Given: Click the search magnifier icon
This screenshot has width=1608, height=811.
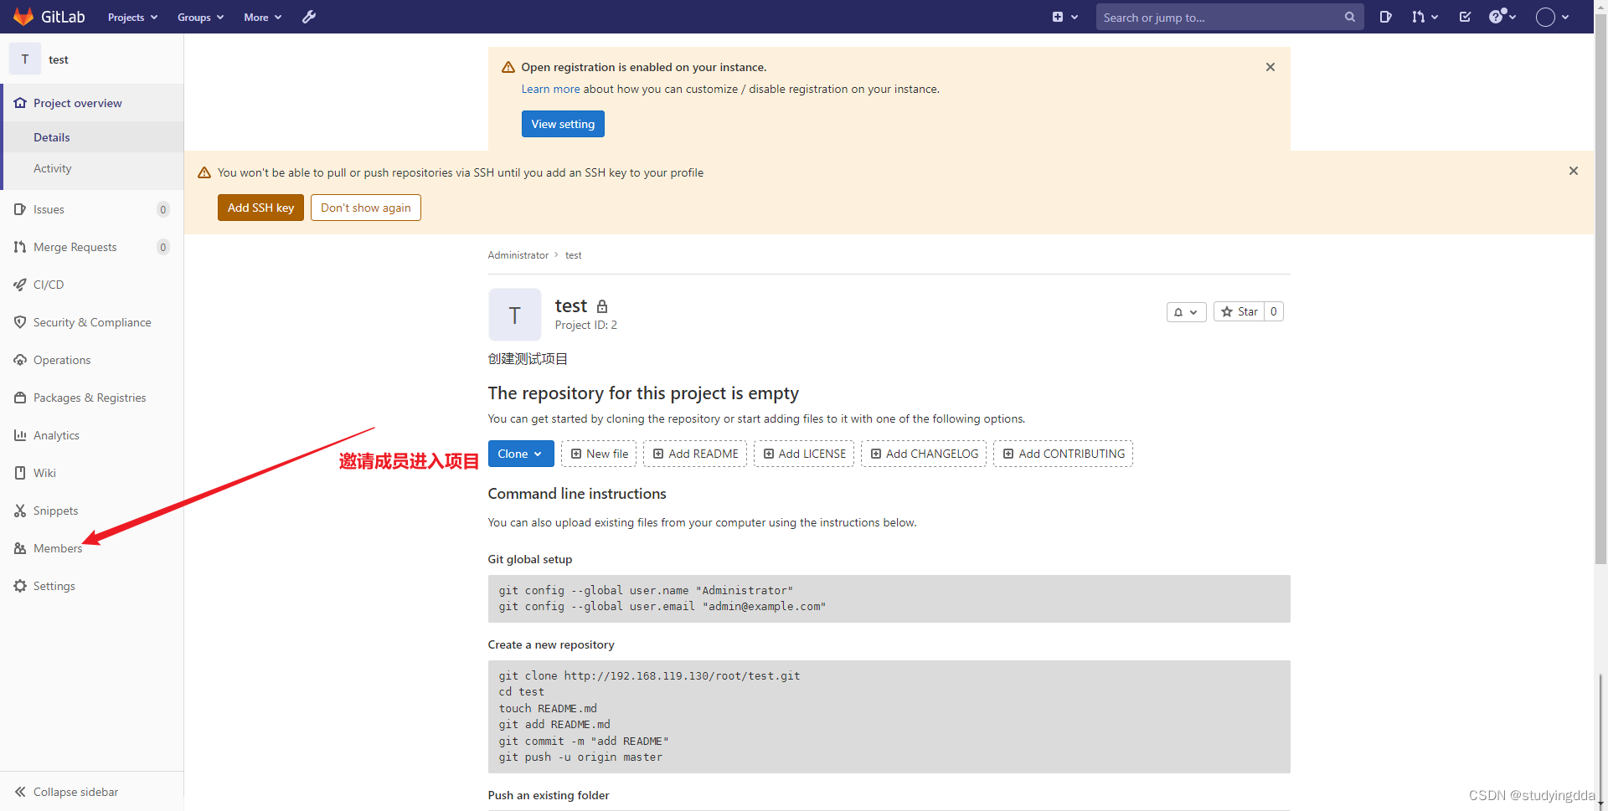Looking at the screenshot, I should tap(1349, 17).
